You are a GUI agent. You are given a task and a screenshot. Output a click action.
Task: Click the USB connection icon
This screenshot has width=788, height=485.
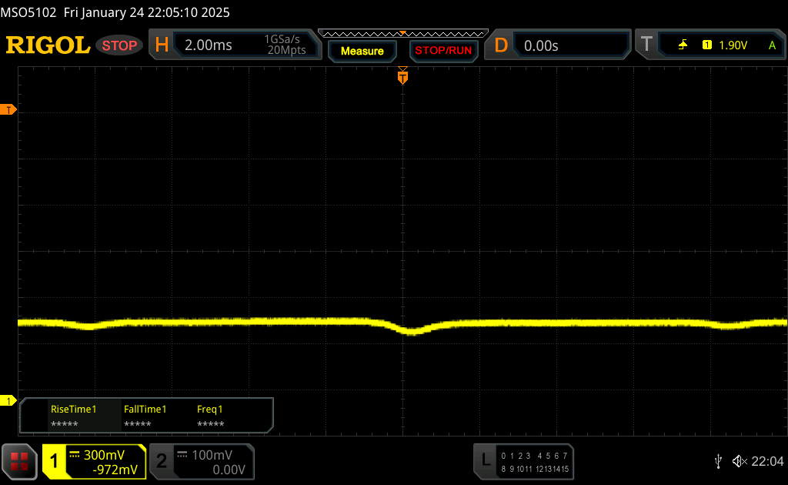pyautogui.click(x=718, y=461)
